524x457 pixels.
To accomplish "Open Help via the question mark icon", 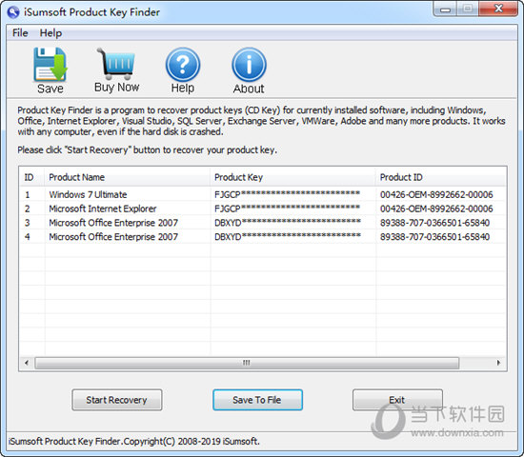I will [183, 64].
